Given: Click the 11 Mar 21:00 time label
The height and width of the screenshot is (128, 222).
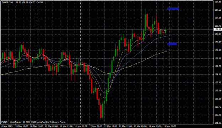Looking at the screenshot, I should click(x=81, y=126).
